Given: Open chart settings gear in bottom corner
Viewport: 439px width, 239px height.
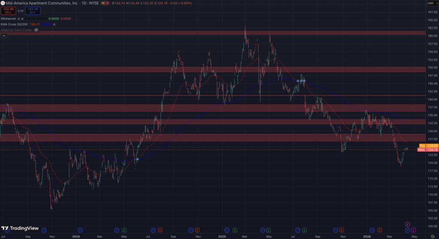Looking at the screenshot, I should [x=433, y=236].
